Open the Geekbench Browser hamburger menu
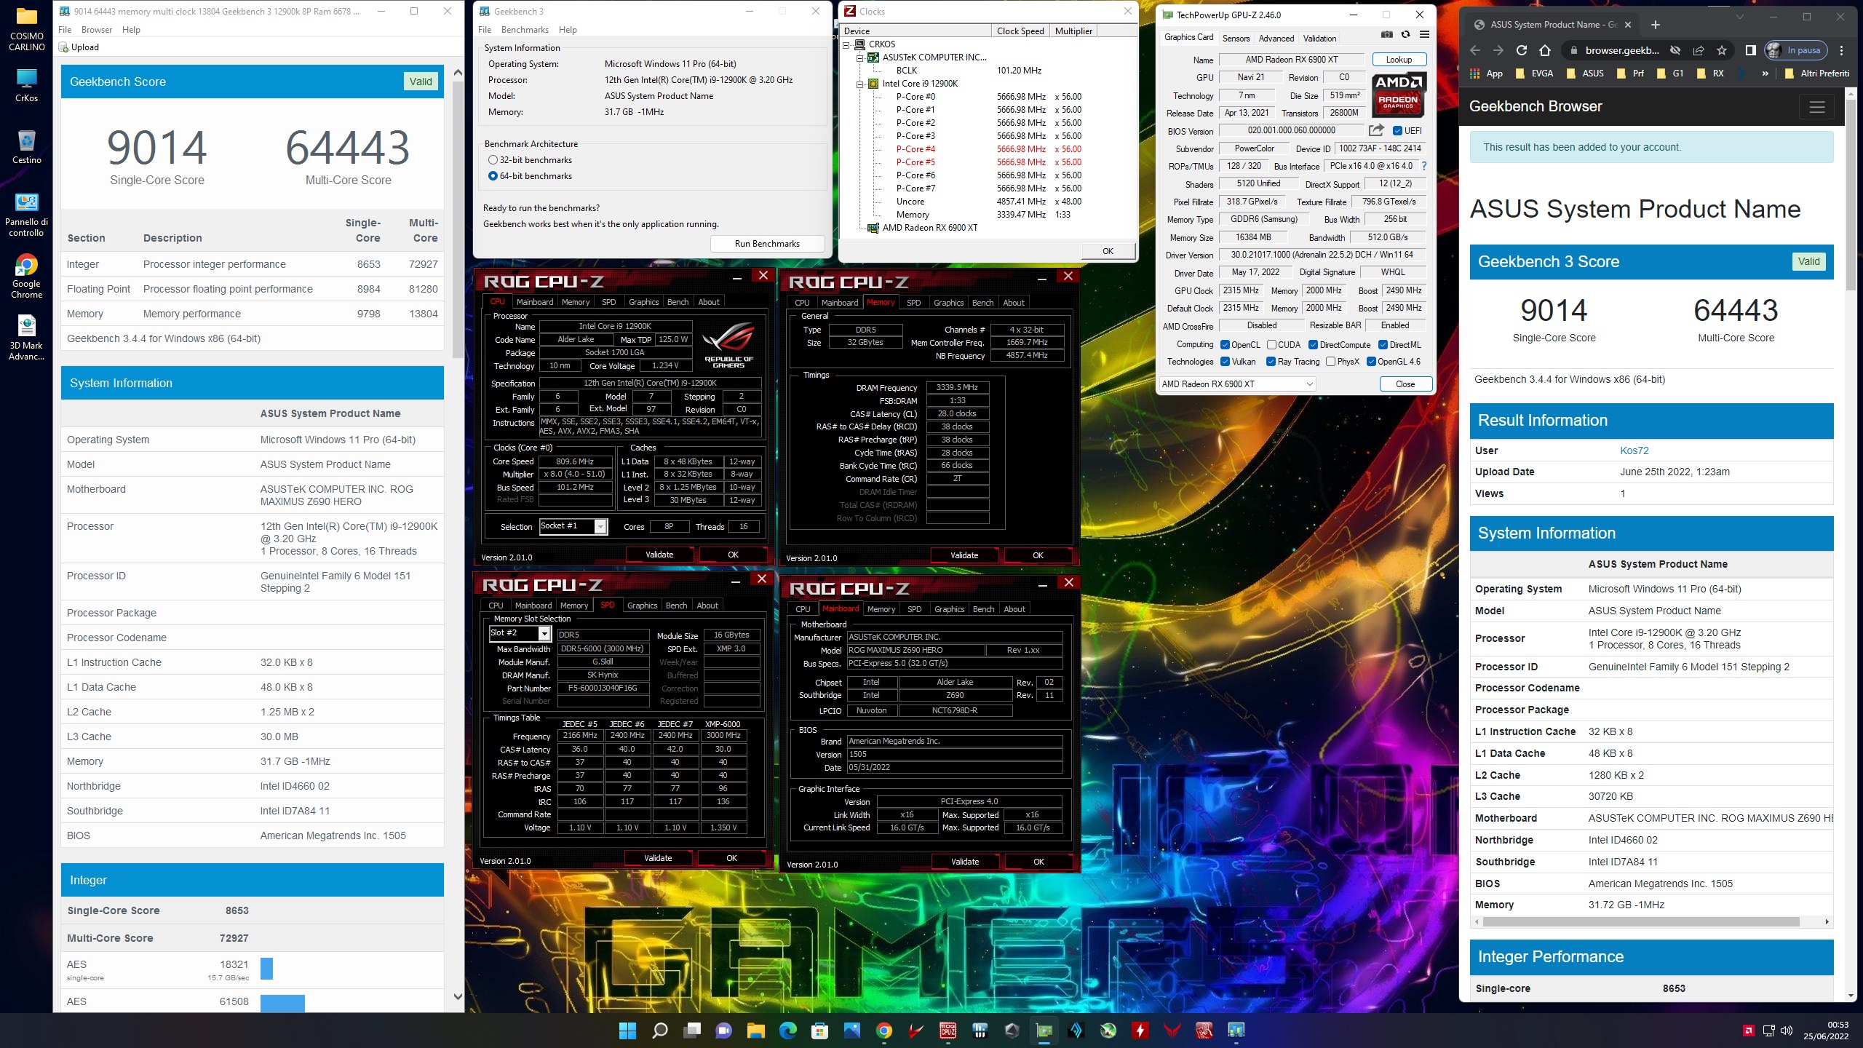This screenshot has height=1048, width=1863. pos(1817,107)
